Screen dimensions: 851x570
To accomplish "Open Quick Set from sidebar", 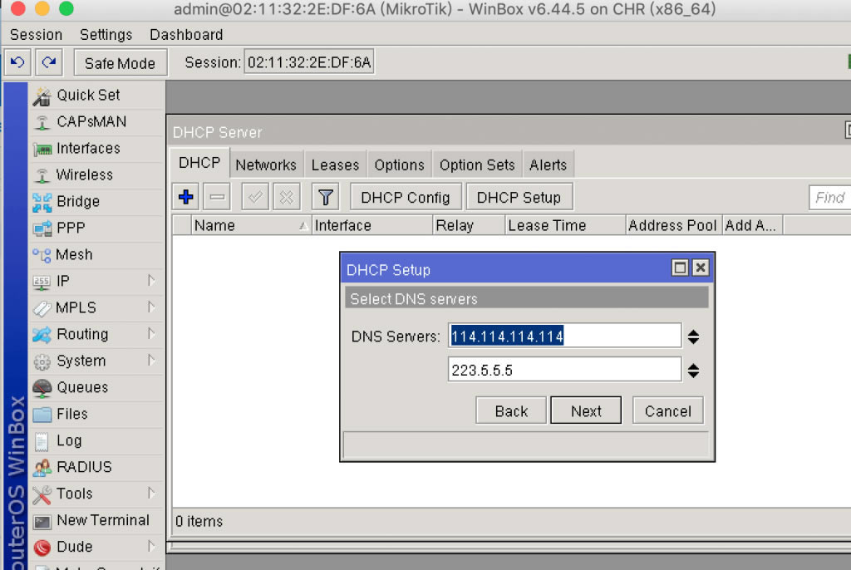I will tap(87, 95).
